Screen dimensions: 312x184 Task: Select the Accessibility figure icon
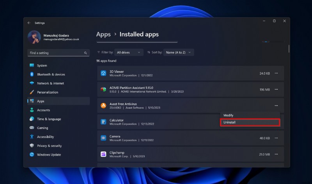(x=32, y=137)
